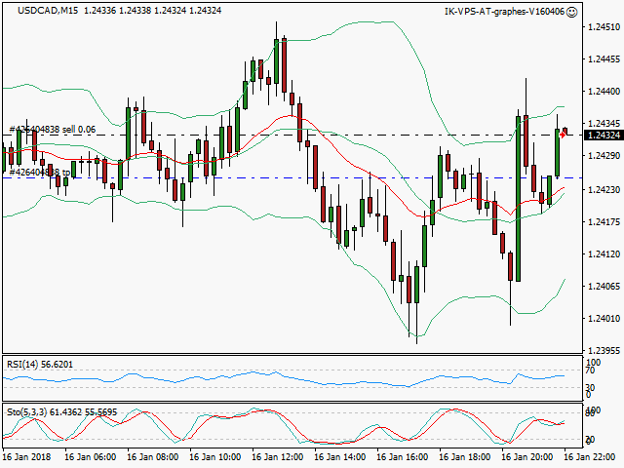Select the sell 0.06 order line label
Viewport: 624px width, 468px height.
[x=53, y=129]
